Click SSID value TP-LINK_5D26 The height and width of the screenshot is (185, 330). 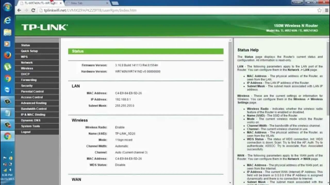[x=125, y=134]
